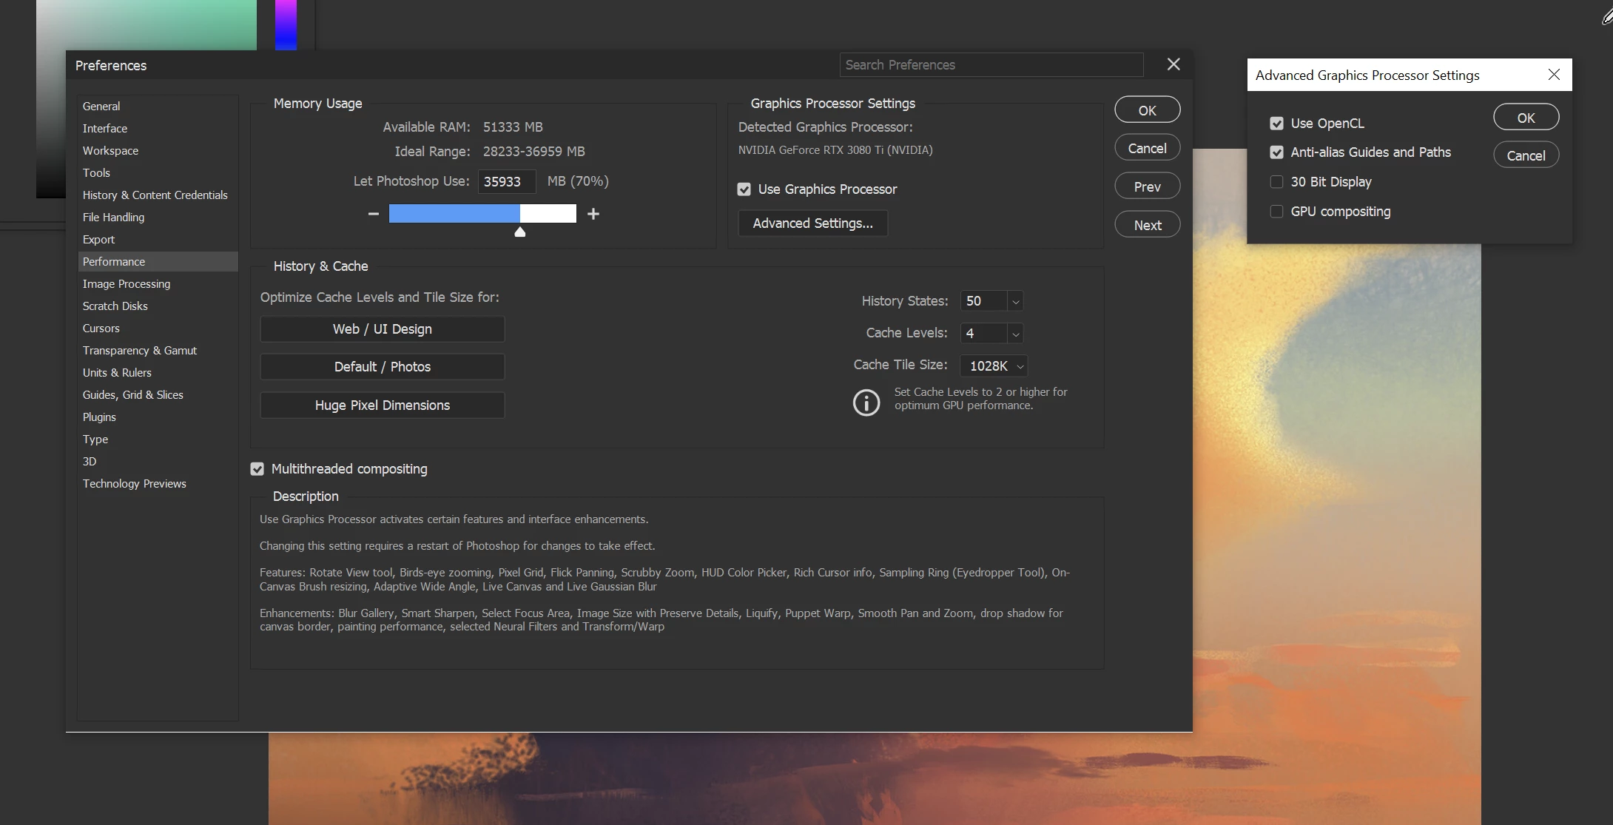Open the Cache Levels dropdown
The height and width of the screenshot is (825, 1613).
(x=1015, y=334)
